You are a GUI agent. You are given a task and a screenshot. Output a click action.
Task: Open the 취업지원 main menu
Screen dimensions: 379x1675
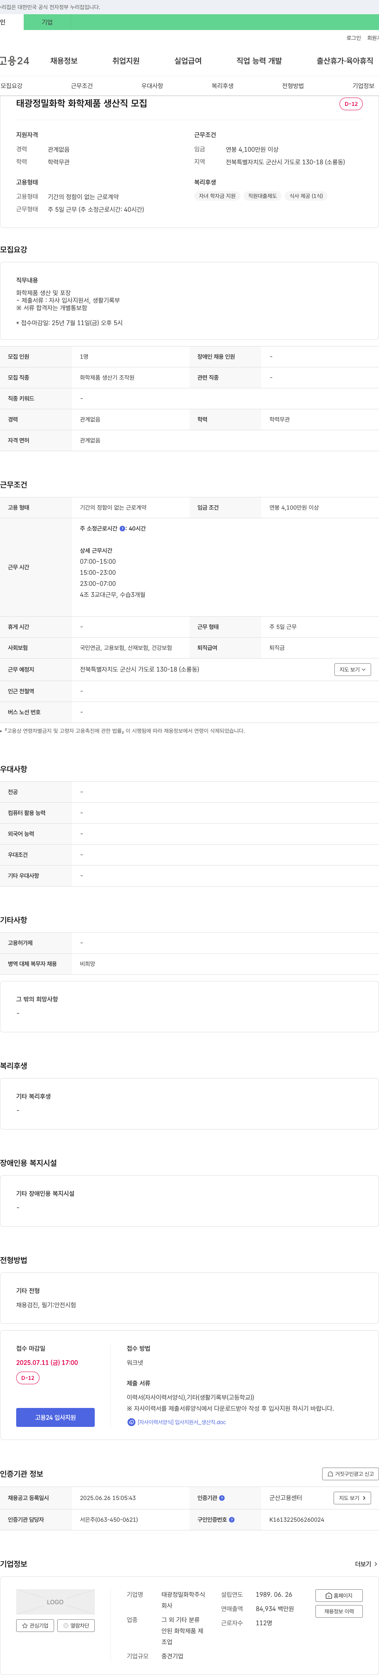point(126,60)
